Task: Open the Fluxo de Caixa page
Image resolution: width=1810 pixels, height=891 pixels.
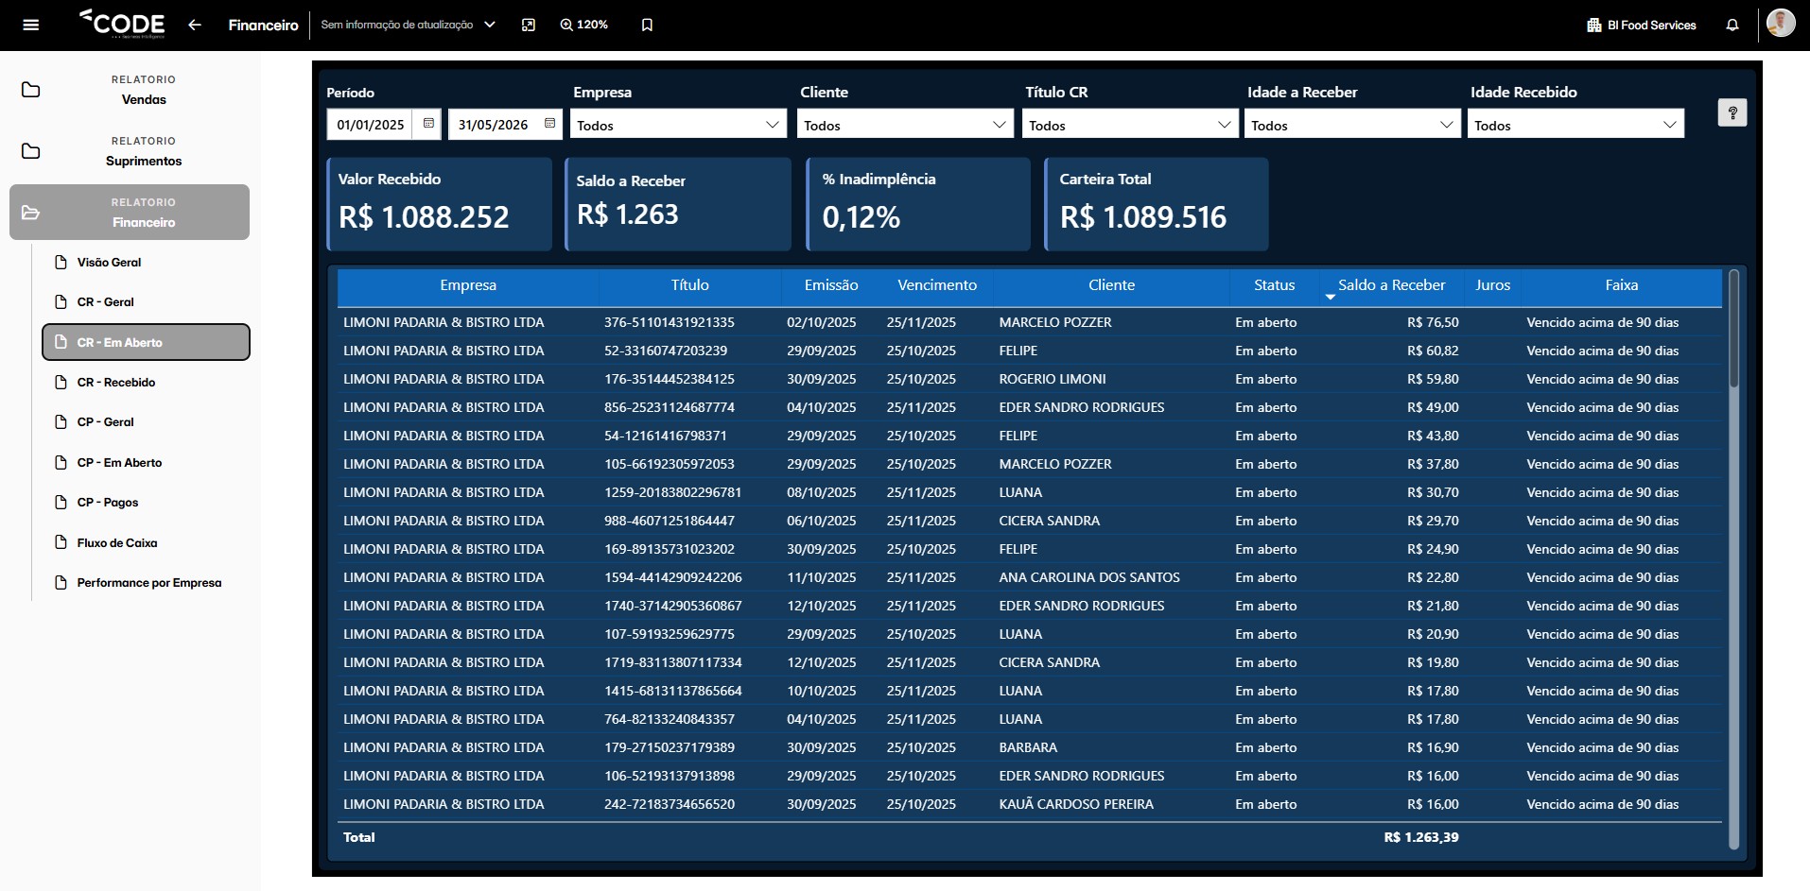Action: click(147, 543)
